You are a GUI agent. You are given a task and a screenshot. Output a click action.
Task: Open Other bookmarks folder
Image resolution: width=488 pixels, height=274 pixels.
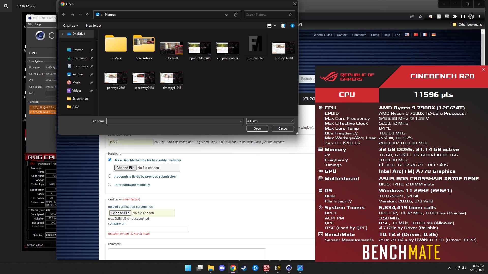click(468, 25)
